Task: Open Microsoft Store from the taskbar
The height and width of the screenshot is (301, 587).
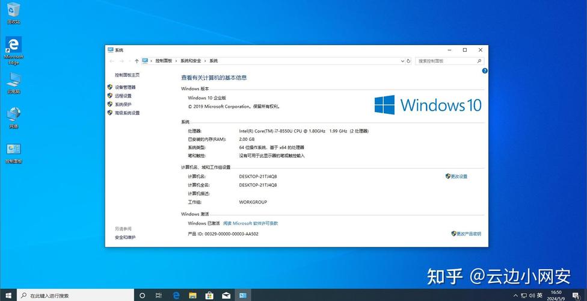Action: 209,296
